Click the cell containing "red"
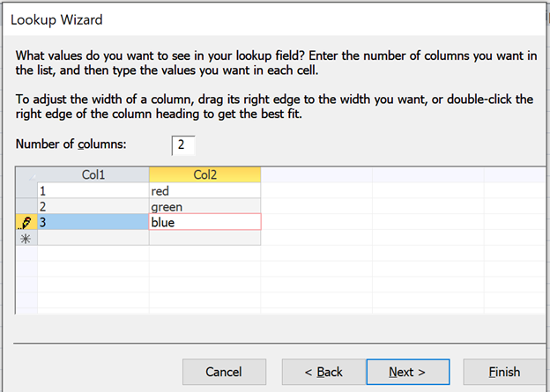 (204, 190)
